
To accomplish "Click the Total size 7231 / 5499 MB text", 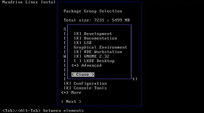I will point(97,20).
